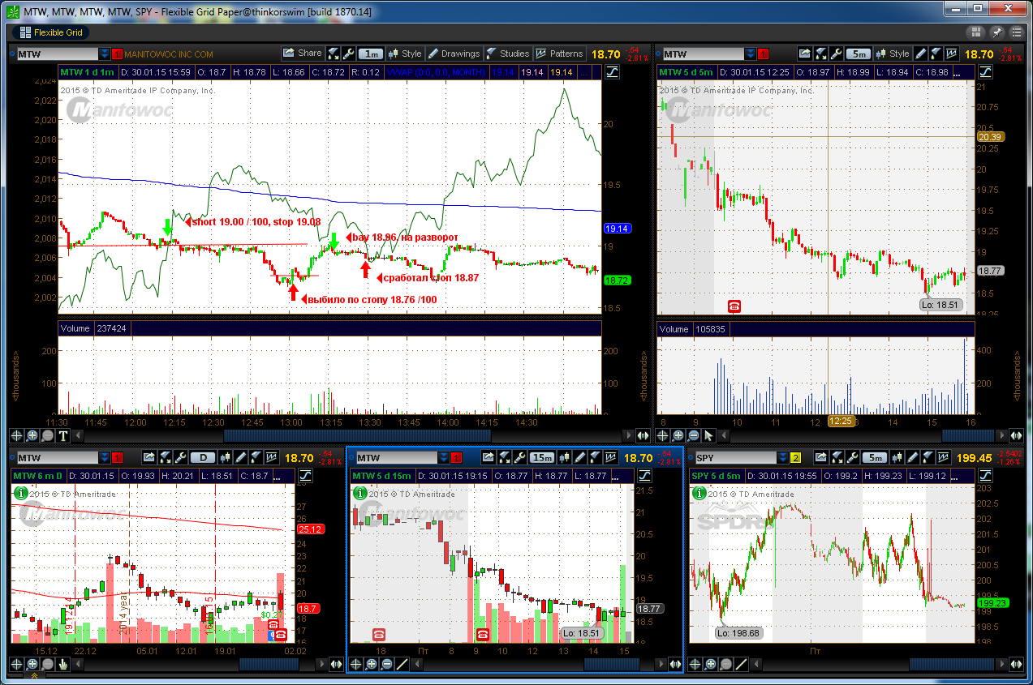Zoom in with plus magnifier below SPY chart
Viewport: 1033px width, 685px height.
coord(710,665)
